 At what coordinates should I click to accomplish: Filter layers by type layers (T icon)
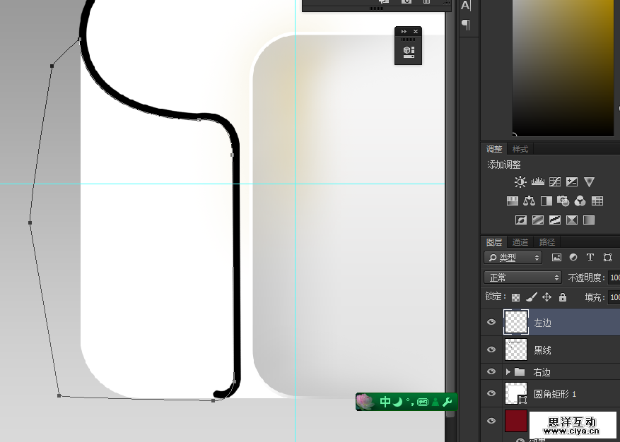click(x=590, y=258)
